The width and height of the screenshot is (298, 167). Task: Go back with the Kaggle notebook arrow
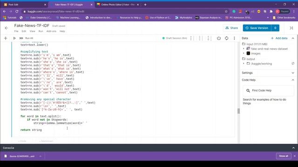coord(7,28)
